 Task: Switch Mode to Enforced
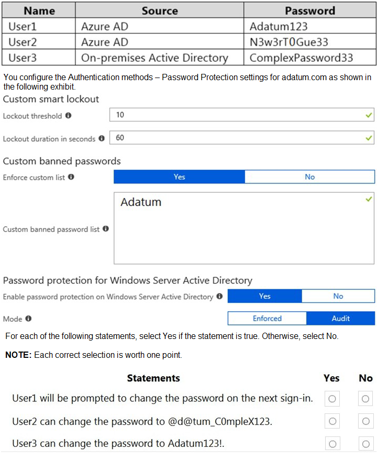pyautogui.click(x=267, y=319)
